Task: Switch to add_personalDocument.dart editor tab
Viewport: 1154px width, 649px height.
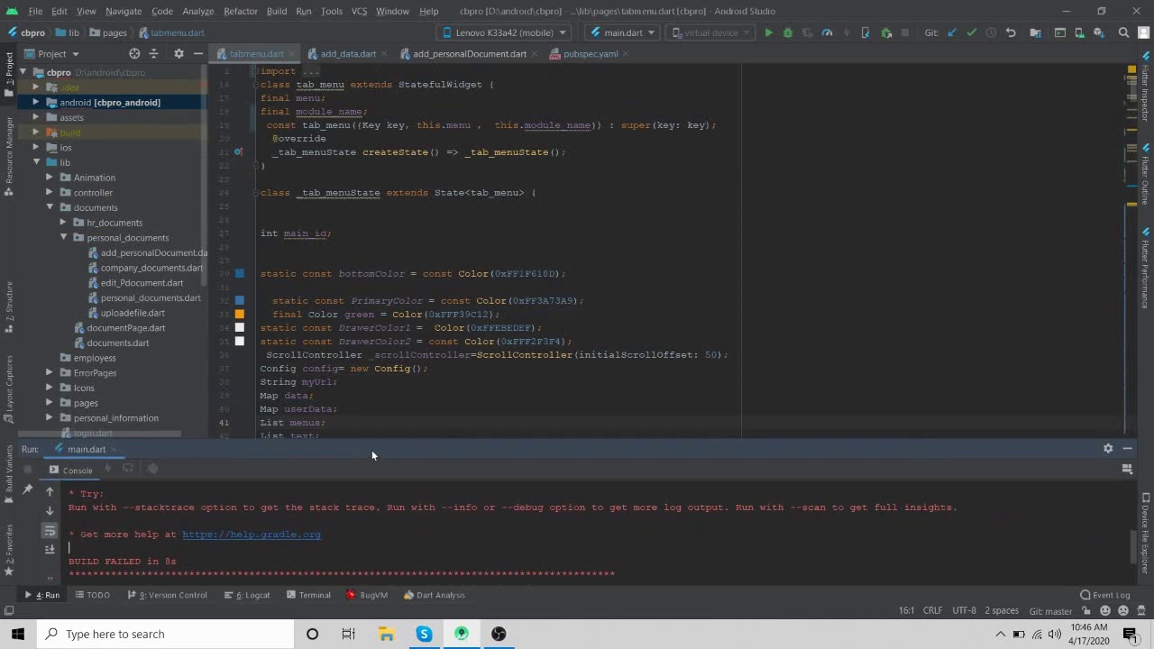Action: tap(469, 53)
